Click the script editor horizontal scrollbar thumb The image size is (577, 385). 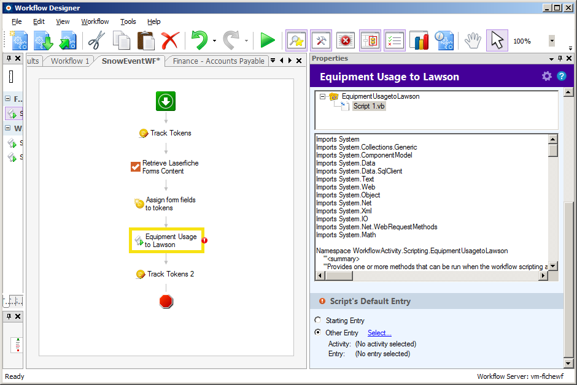[339, 275]
